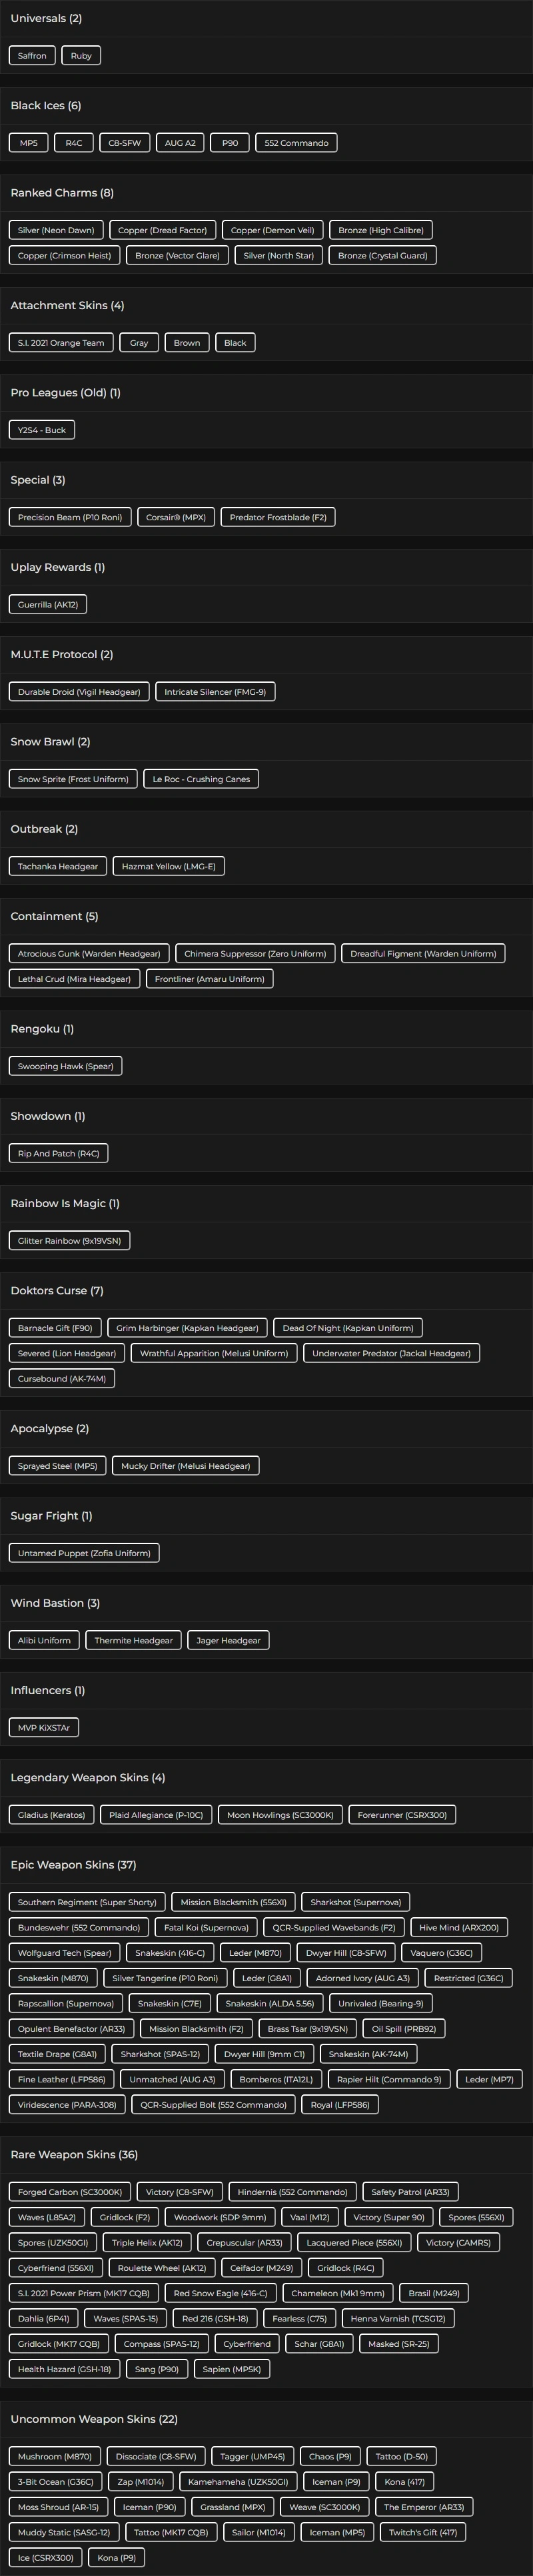This screenshot has height=2576, width=533.
Task: Click the Guerrilla (AK12) reward tag
Action: (48, 605)
